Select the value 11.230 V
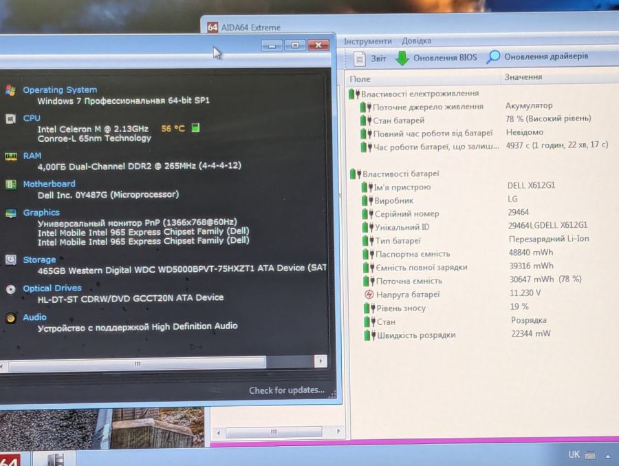The image size is (619, 466). tap(525, 293)
